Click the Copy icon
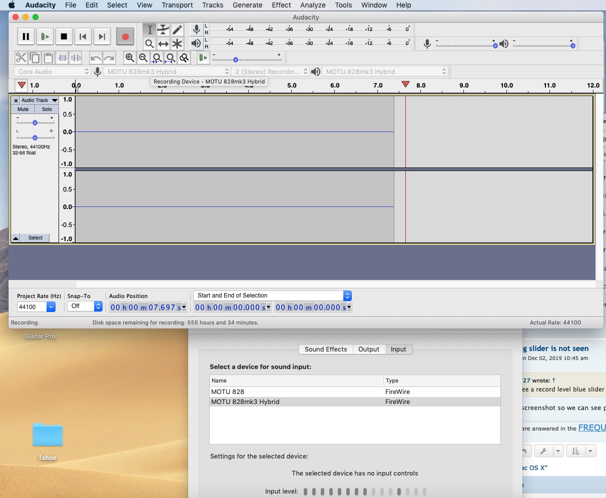The image size is (606, 498). point(35,58)
